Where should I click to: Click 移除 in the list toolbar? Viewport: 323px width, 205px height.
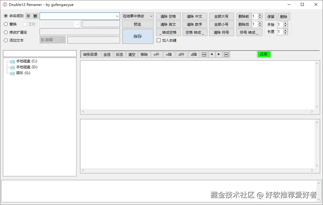144,55
